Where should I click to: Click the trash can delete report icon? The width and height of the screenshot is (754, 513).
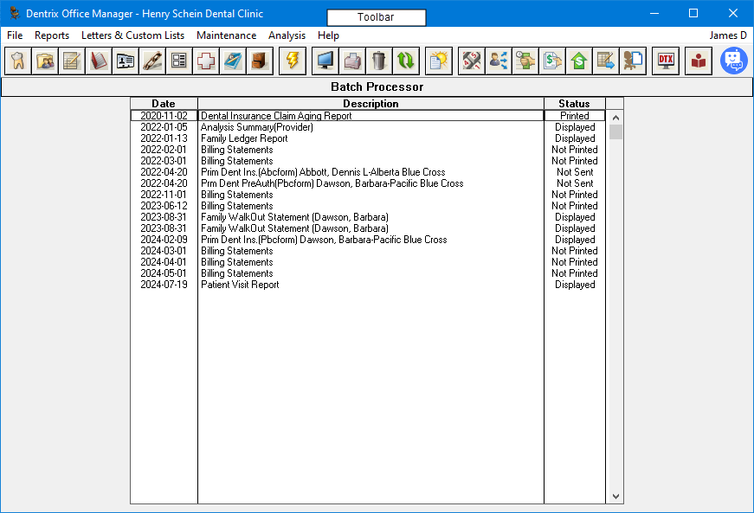tap(379, 61)
